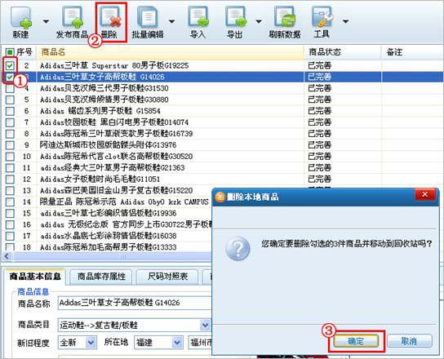Switch to the 商品库存属性 tab

(101, 277)
